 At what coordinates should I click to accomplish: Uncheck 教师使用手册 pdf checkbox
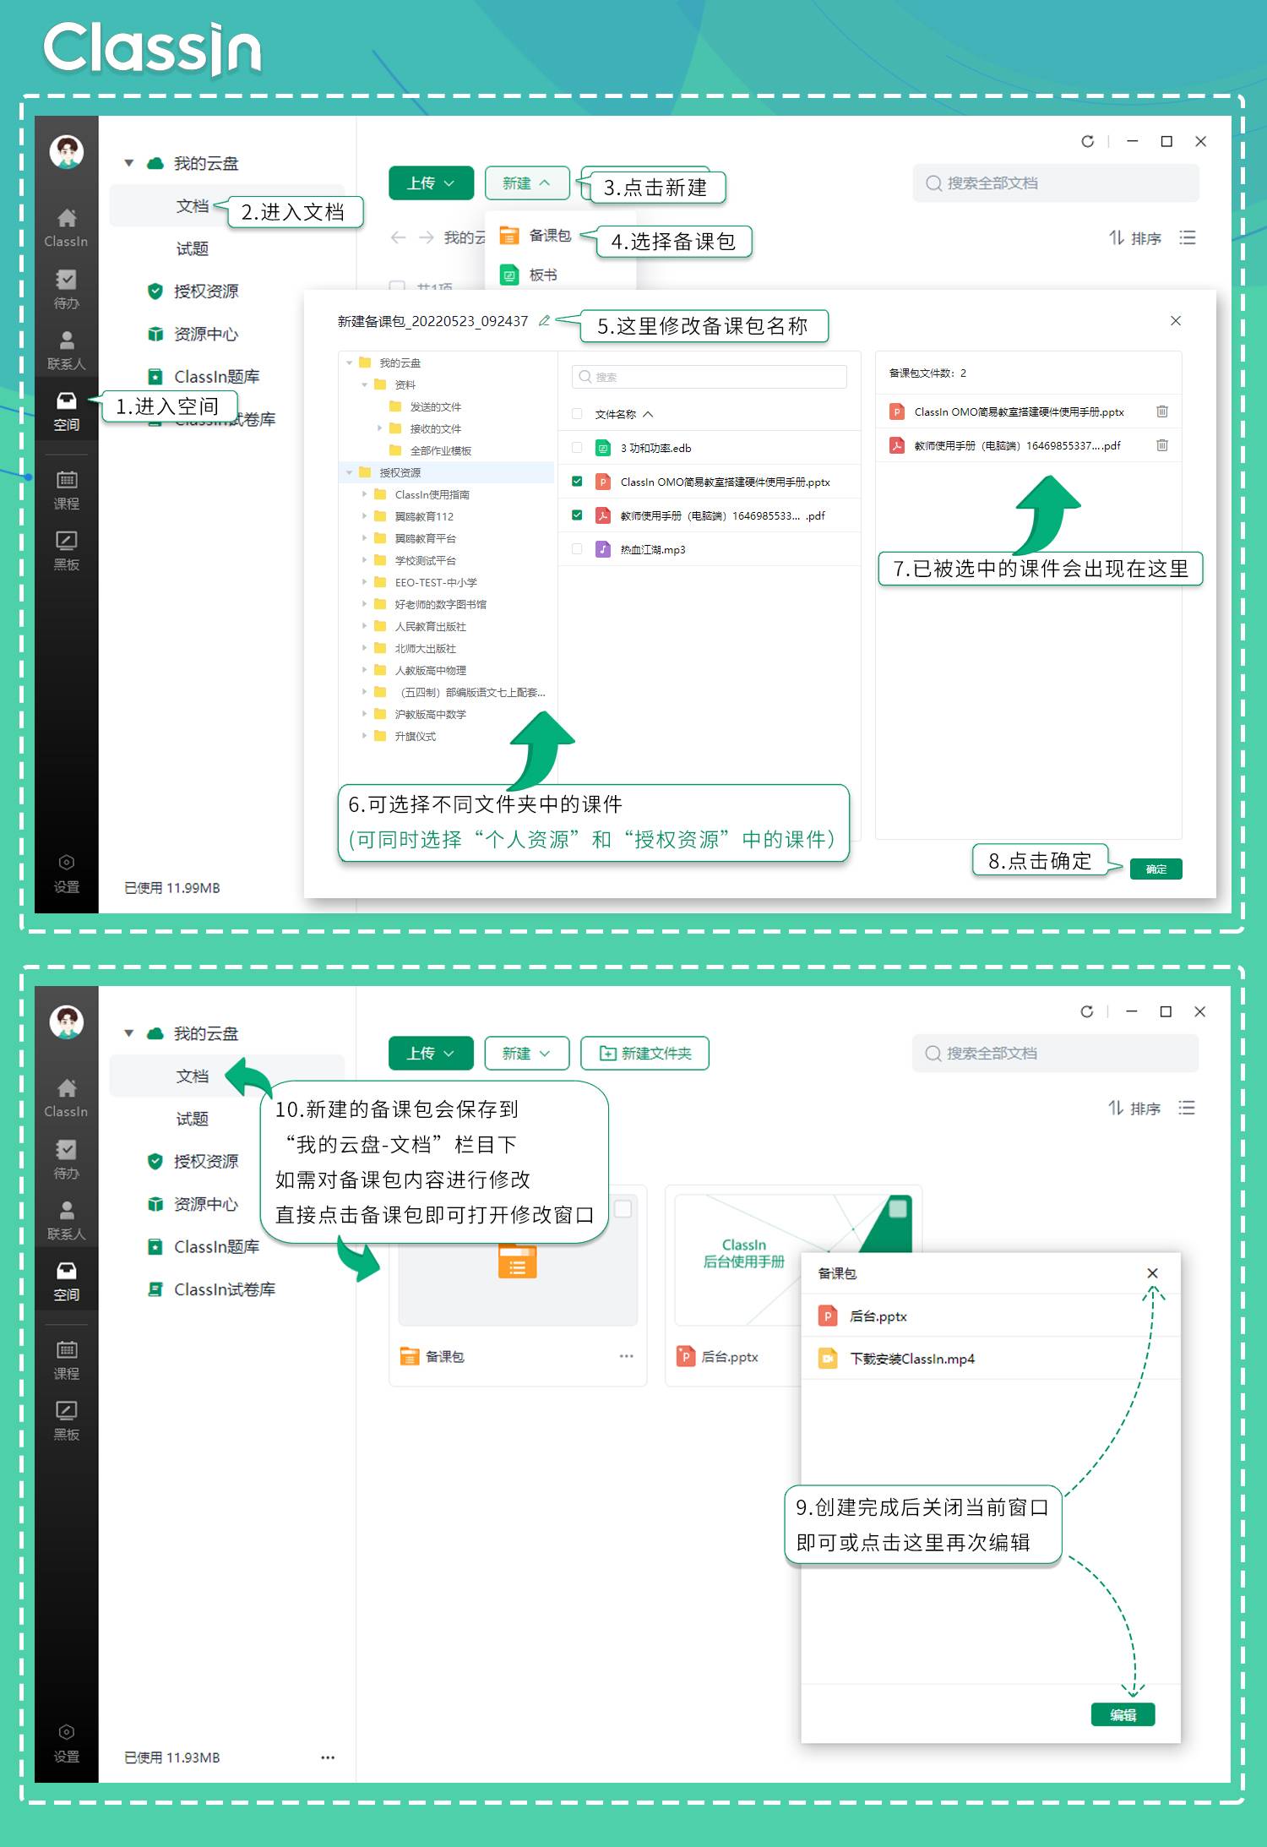click(577, 515)
